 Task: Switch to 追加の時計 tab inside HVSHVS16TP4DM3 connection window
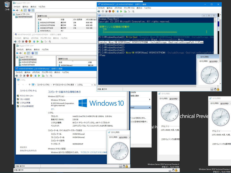click(213, 61)
